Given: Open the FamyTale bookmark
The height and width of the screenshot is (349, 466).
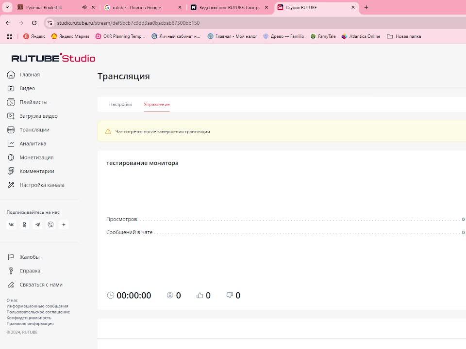Looking at the screenshot, I should pyautogui.click(x=323, y=36).
